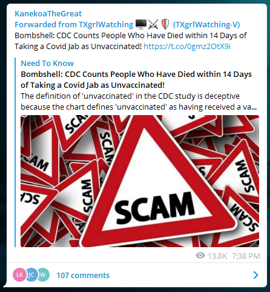Click the blue JC commenter avatar

pos(31,274)
